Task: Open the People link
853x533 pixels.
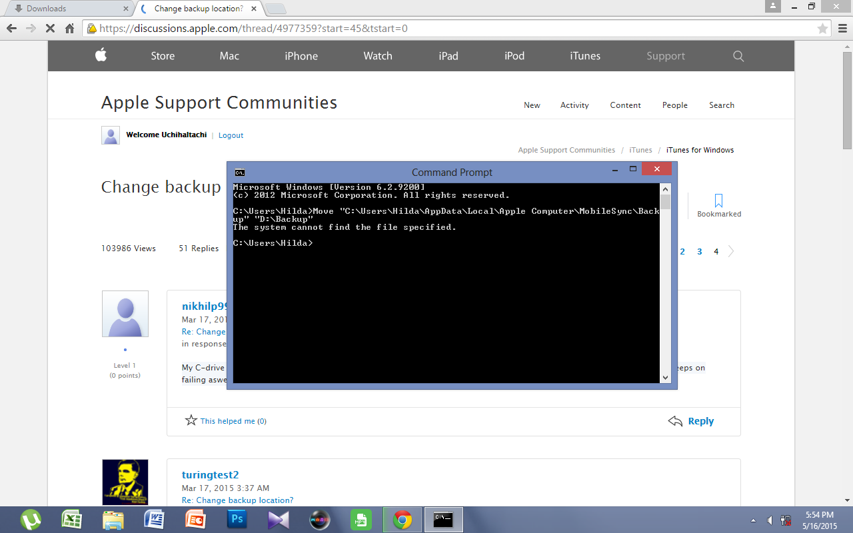Action: tap(675, 105)
